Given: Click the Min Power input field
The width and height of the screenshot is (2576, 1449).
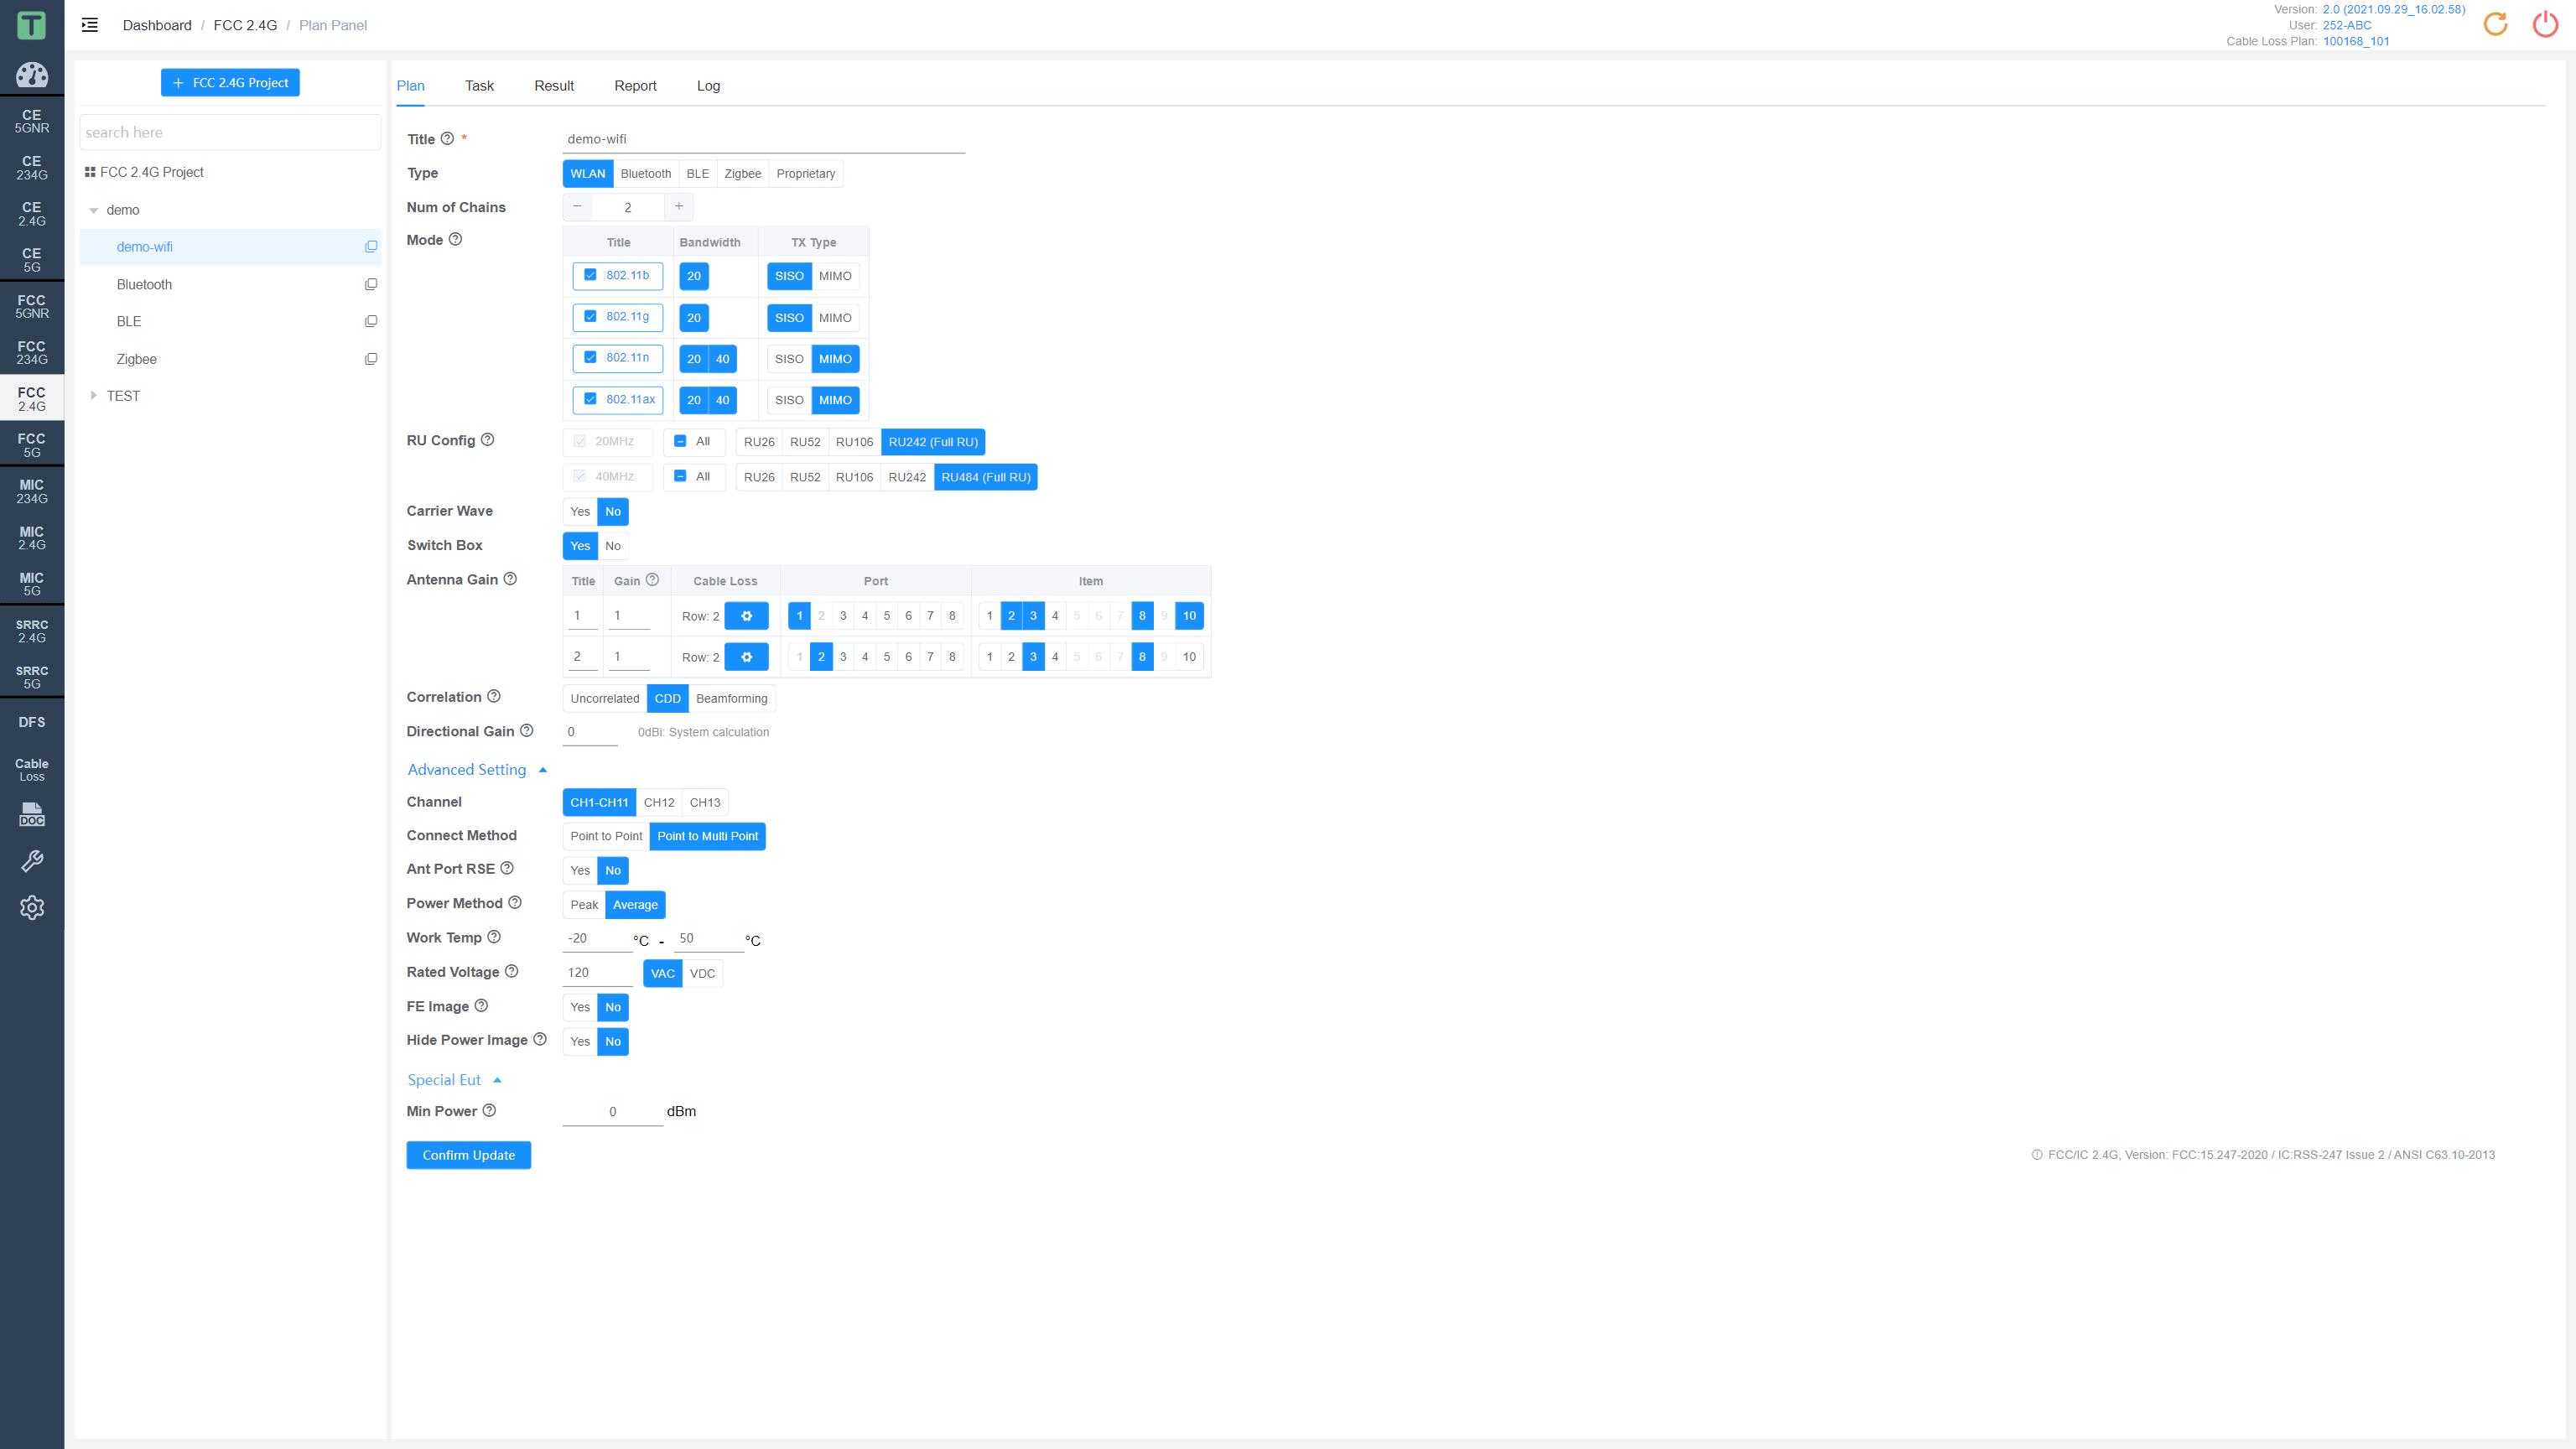Looking at the screenshot, I should point(612,1109).
